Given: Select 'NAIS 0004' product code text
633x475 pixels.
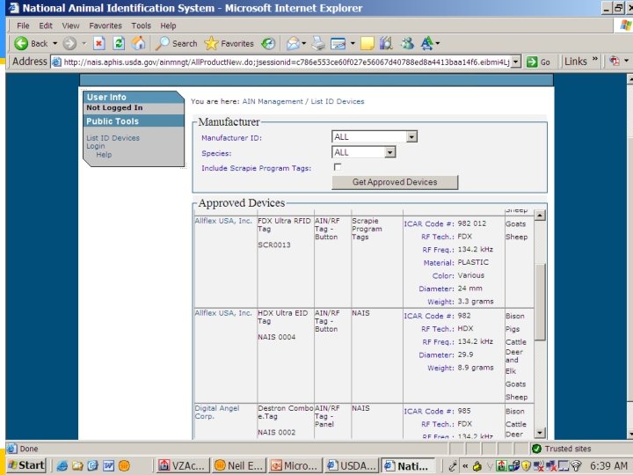Looking at the screenshot, I should [277, 337].
